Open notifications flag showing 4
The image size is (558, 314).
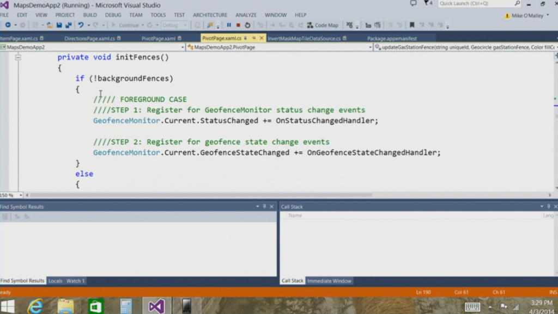point(428,3)
